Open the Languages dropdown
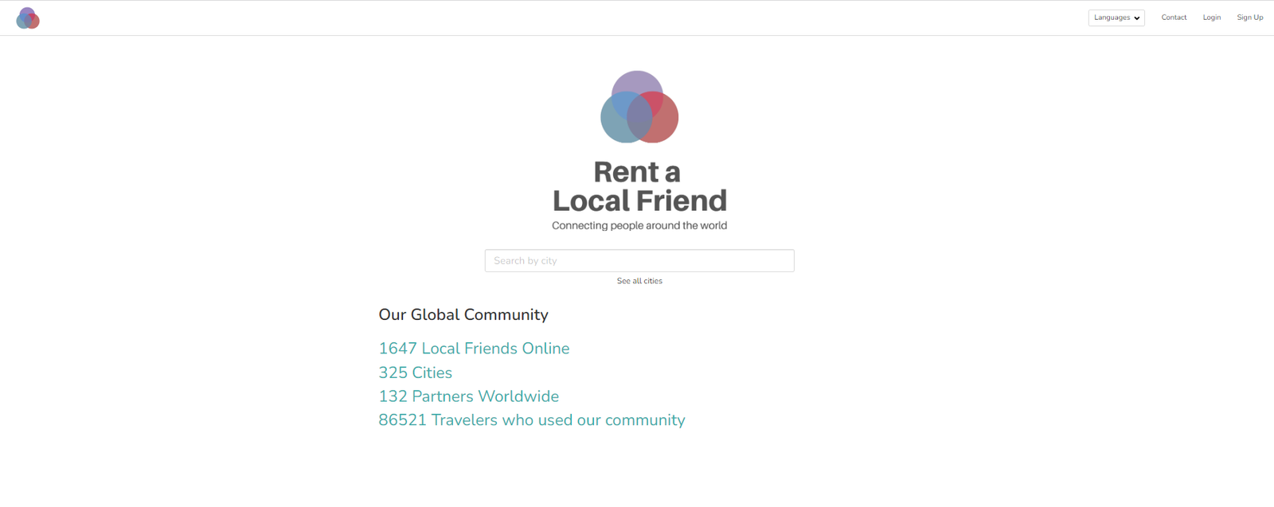 click(1116, 18)
